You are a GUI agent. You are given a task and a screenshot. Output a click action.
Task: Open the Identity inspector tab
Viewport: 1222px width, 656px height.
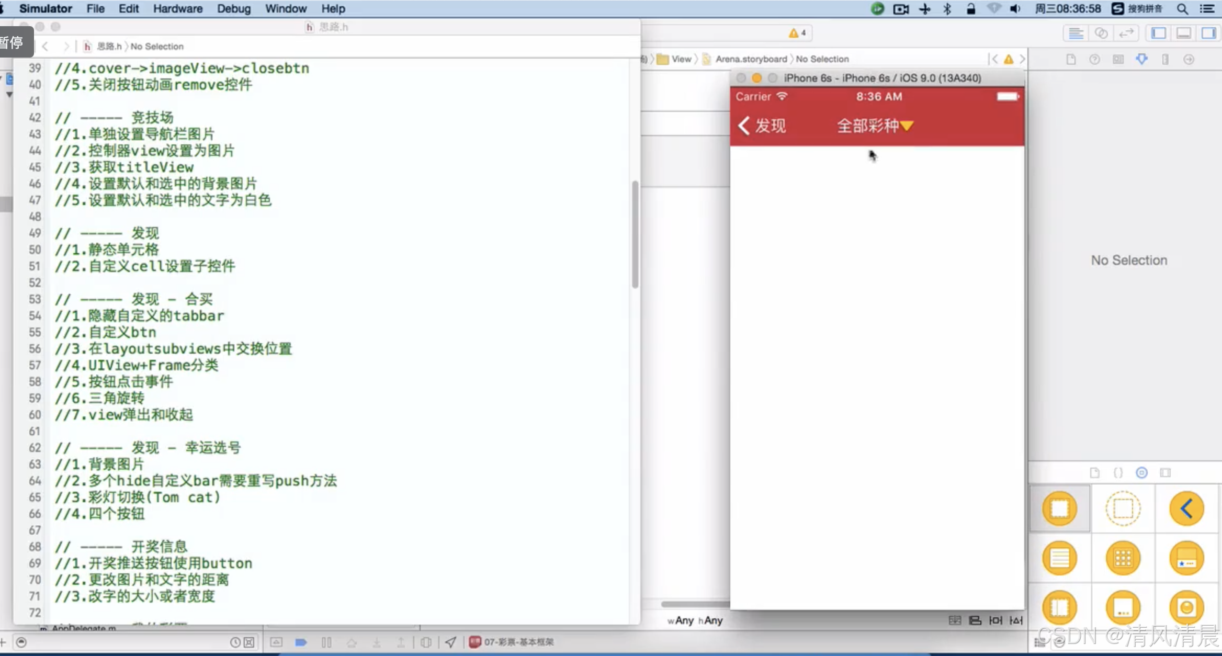click(x=1118, y=60)
